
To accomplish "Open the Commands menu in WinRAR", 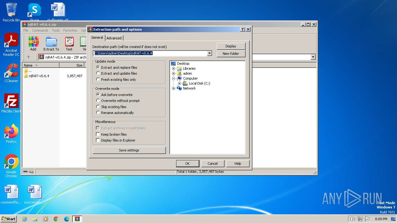I will [40, 30].
